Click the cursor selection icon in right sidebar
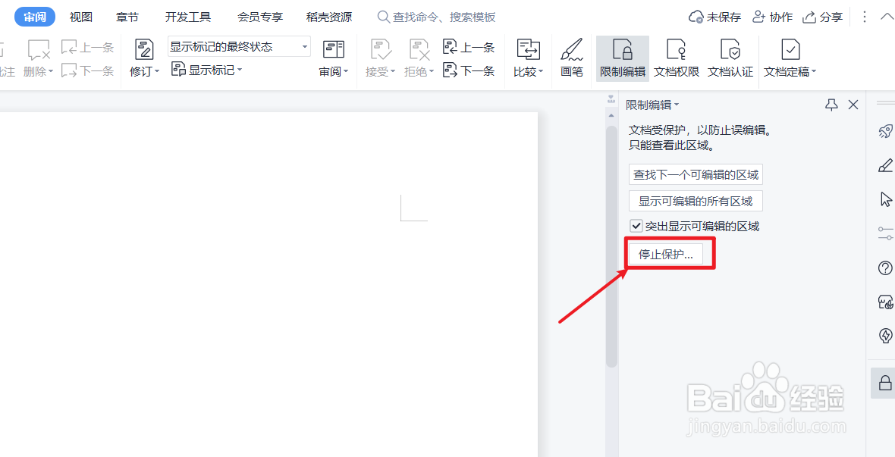The height and width of the screenshot is (457, 895). point(885,199)
